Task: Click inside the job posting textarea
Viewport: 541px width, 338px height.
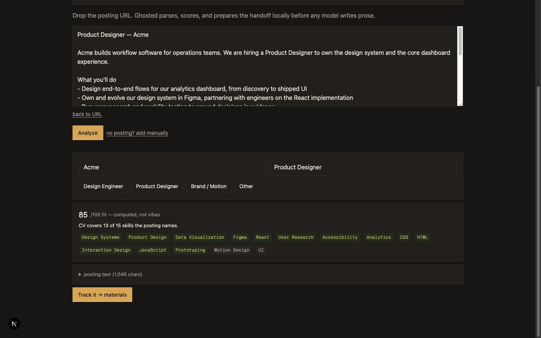Action: point(265,66)
